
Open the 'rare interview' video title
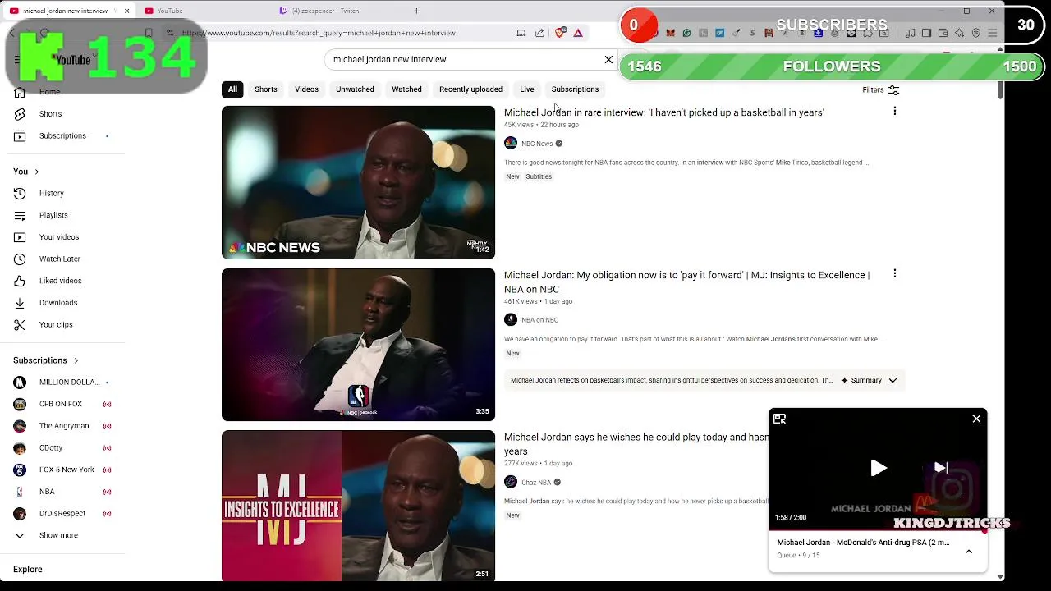pos(663,112)
